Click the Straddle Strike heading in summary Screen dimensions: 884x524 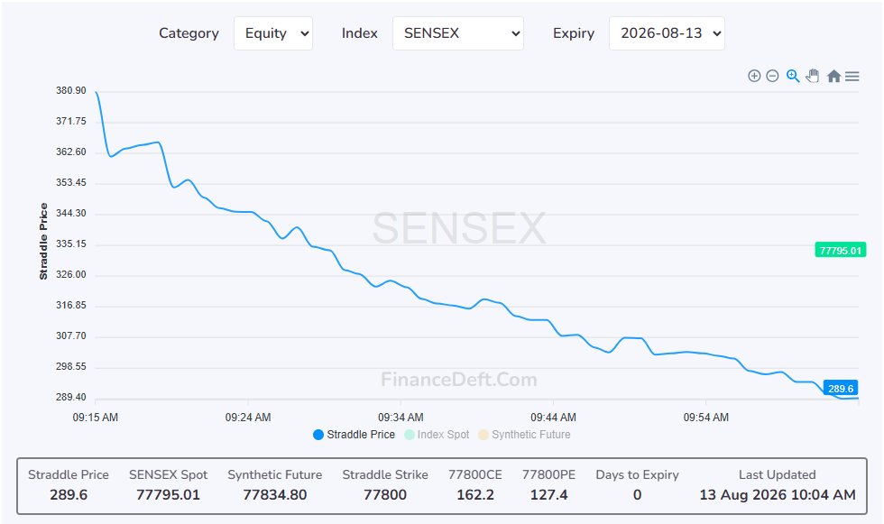(385, 474)
